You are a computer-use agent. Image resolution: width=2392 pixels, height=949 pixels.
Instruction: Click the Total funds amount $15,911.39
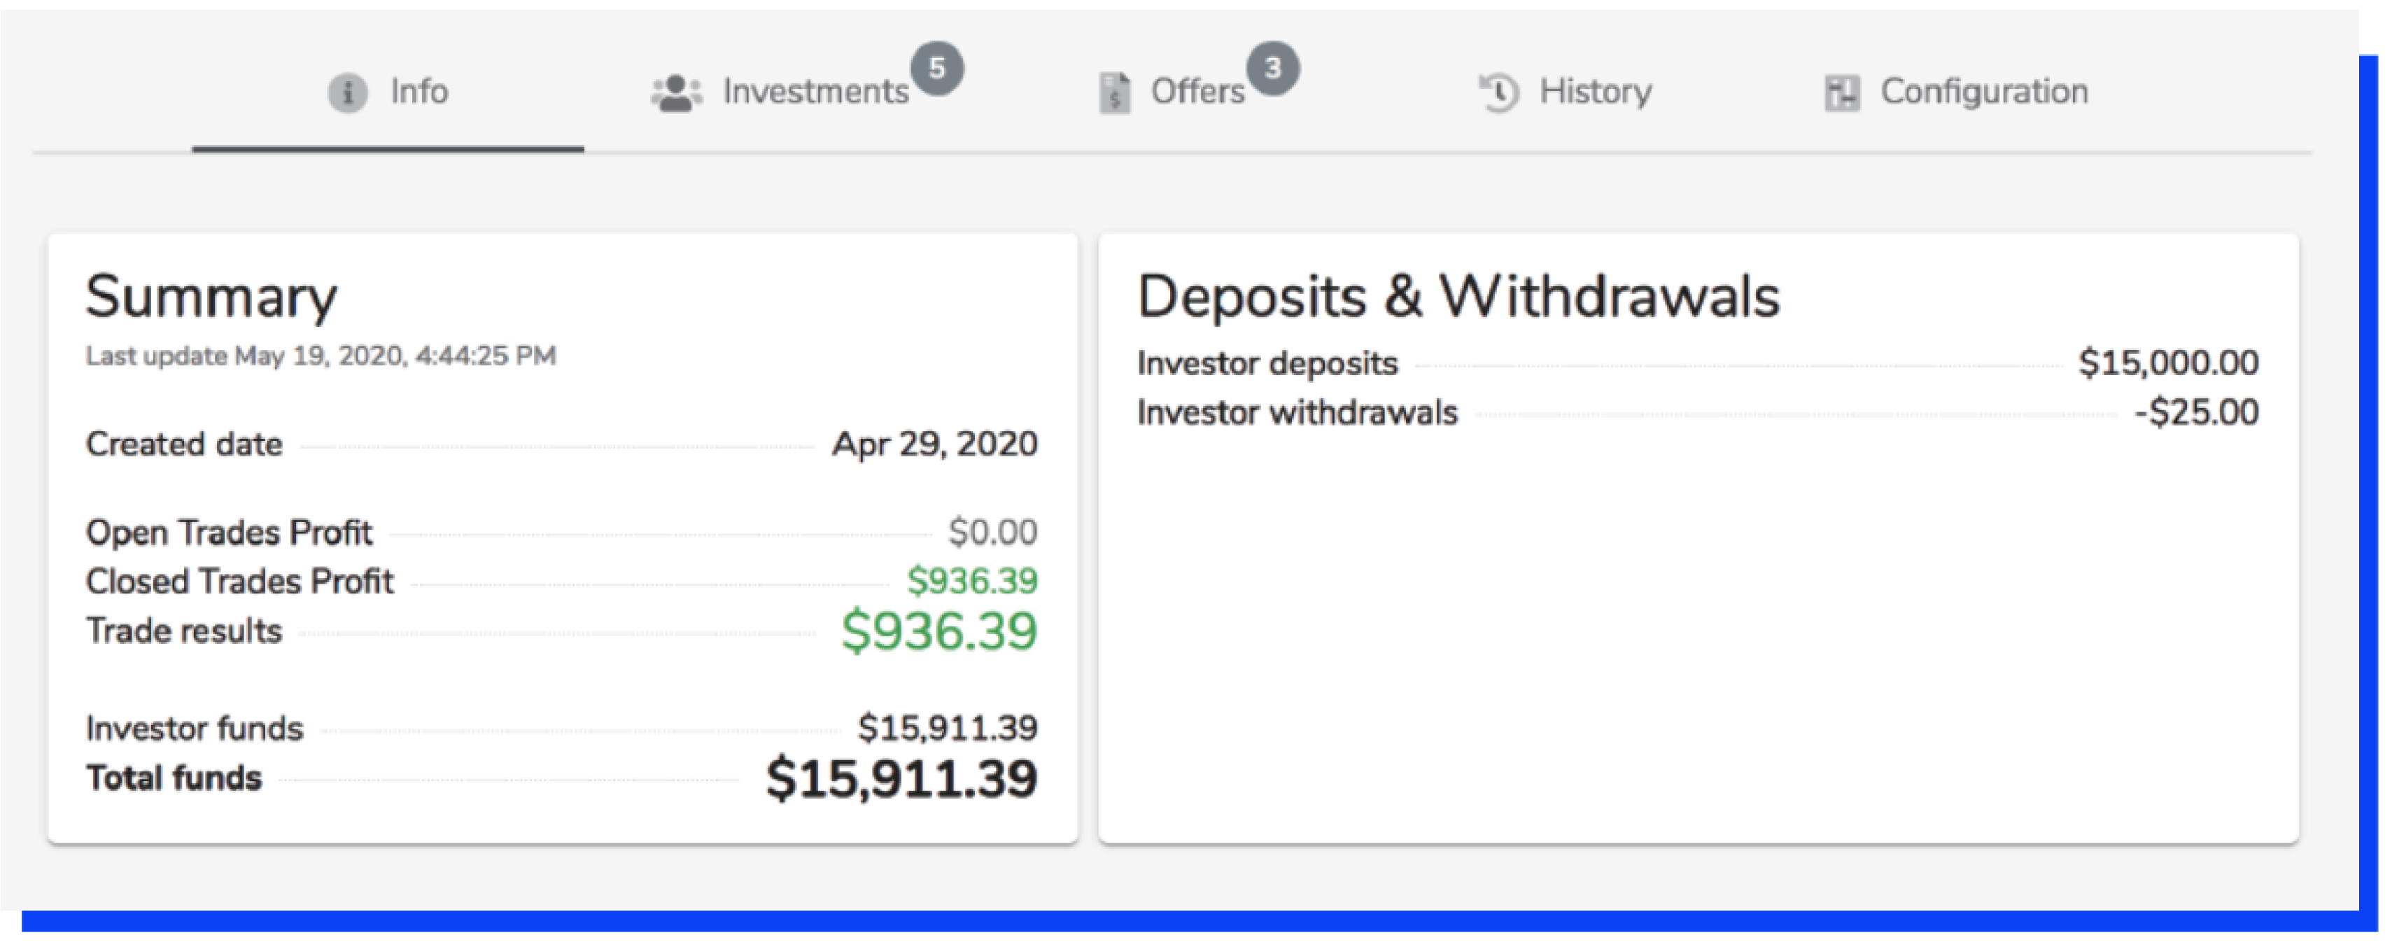tap(901, 778)
